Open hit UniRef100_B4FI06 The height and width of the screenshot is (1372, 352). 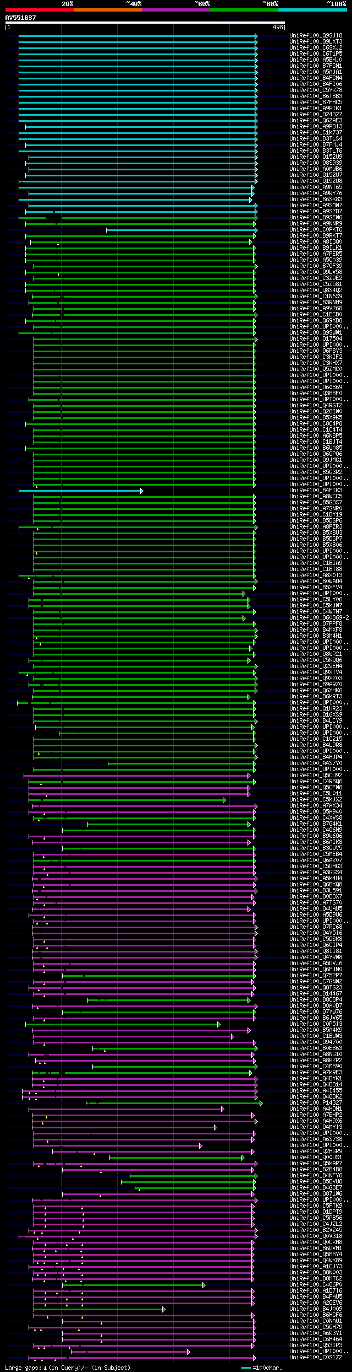[316, 84]
